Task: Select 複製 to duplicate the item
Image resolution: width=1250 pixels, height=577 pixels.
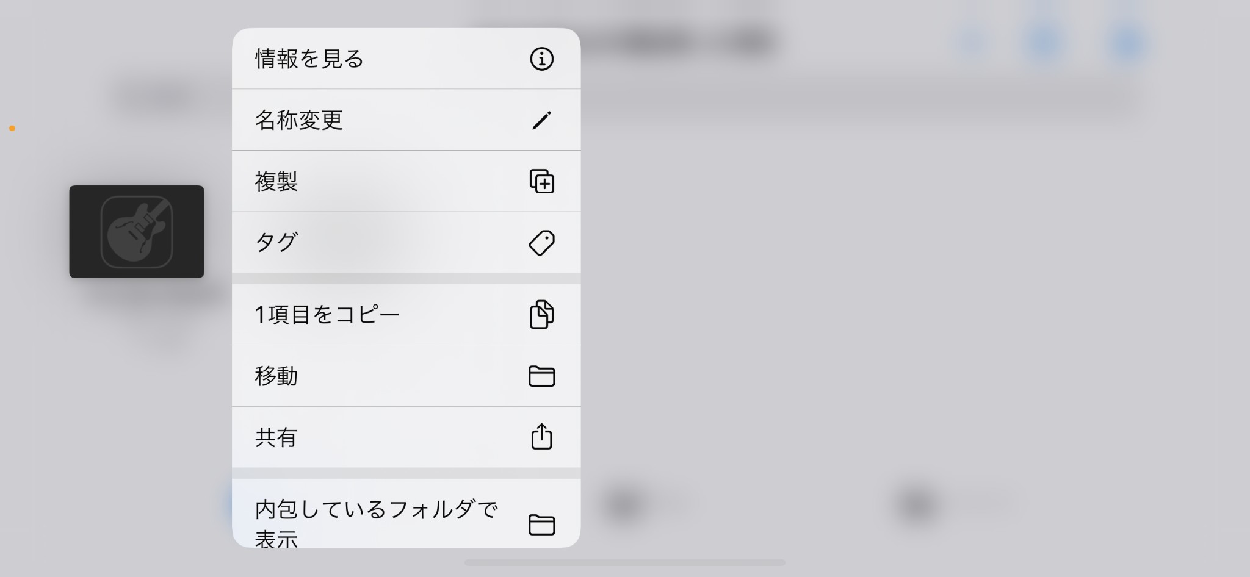Action: [406, 181]
